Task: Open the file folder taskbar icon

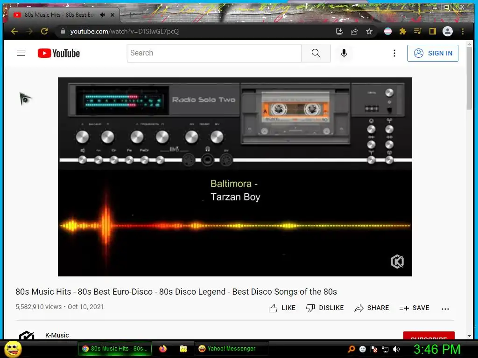Action: click(x=183, y=349)
